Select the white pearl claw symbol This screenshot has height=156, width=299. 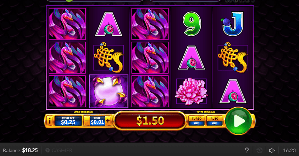tap(109, 91)
